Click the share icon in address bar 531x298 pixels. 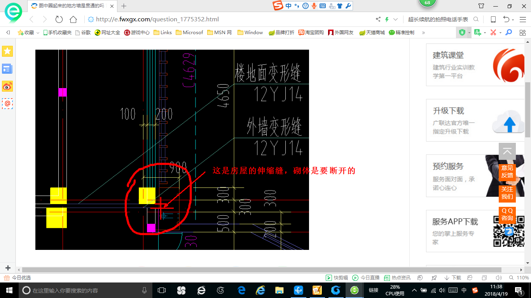tap(378, 19)
